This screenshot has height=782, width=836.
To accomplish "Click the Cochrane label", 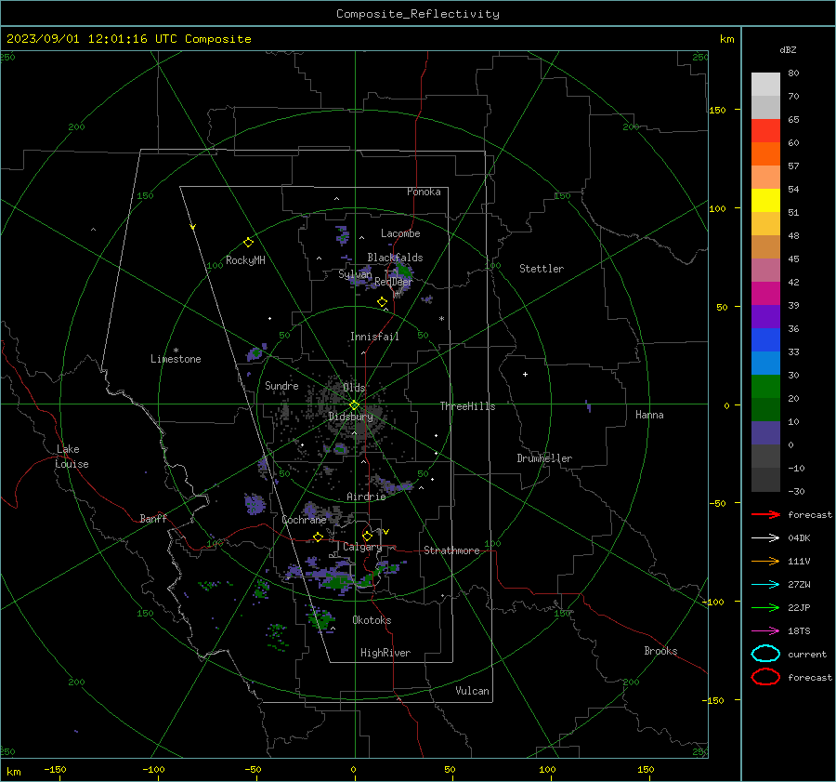I will [304, 520].
